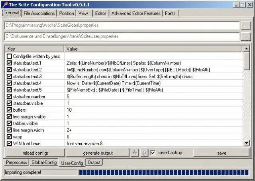Click the reload configs button
Image resolution: width=255 pixels, height=181 pixels.
(x=35, y=153)
